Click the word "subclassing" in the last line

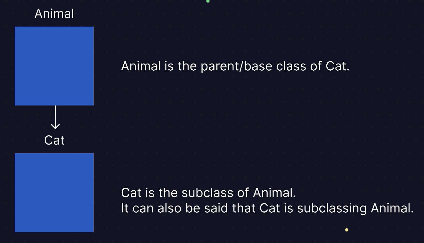[332, 209]
